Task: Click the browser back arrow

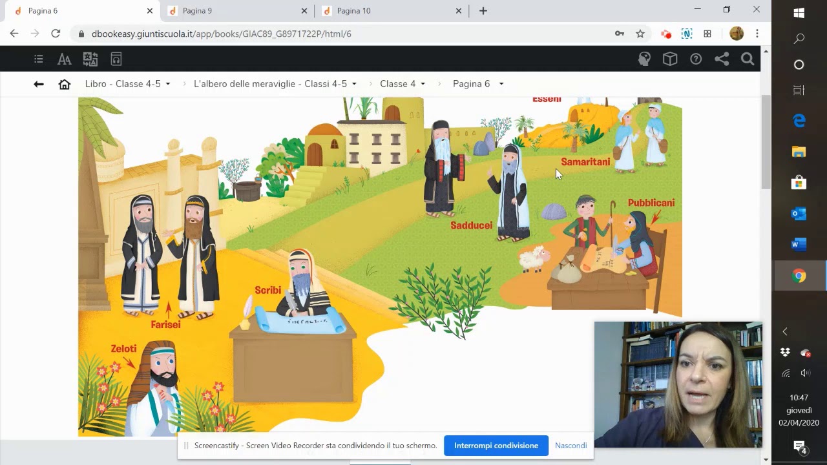Action: click(14, 34)
